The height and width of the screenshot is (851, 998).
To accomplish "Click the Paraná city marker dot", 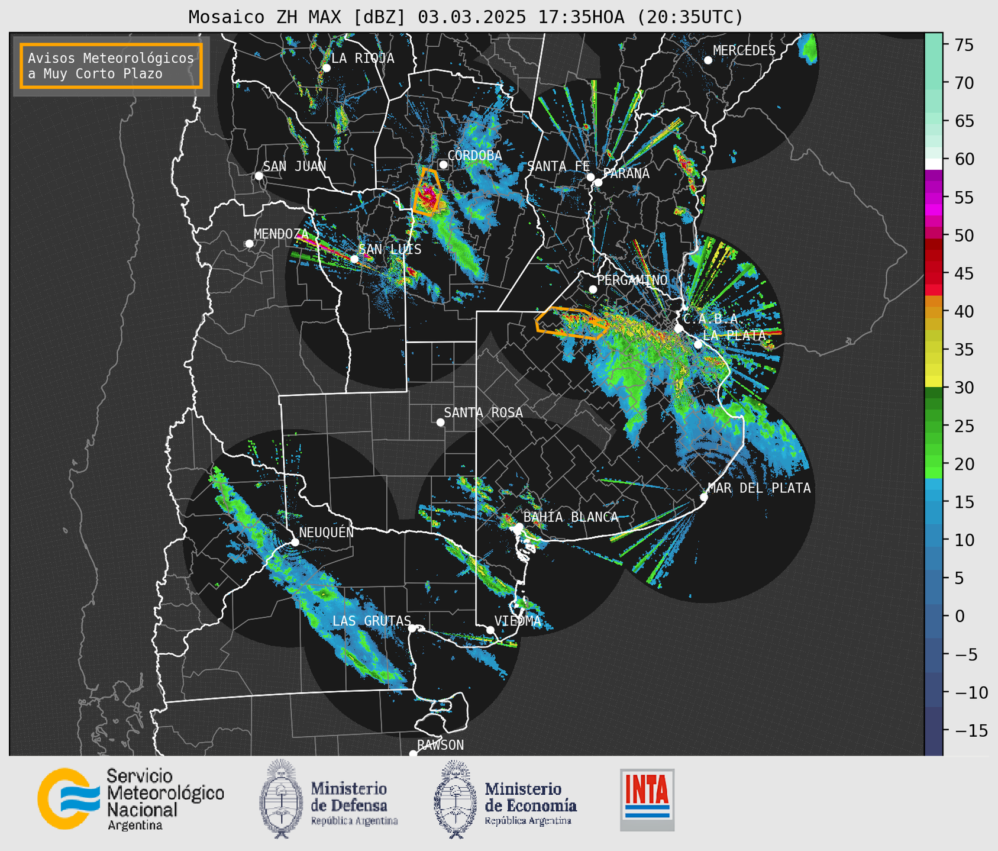I will point(598,182).
